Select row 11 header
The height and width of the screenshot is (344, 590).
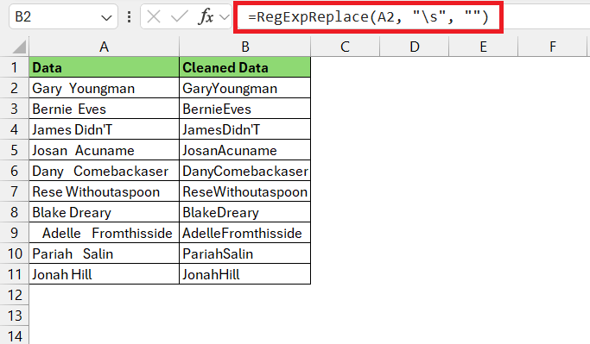[x=15, y=274]
